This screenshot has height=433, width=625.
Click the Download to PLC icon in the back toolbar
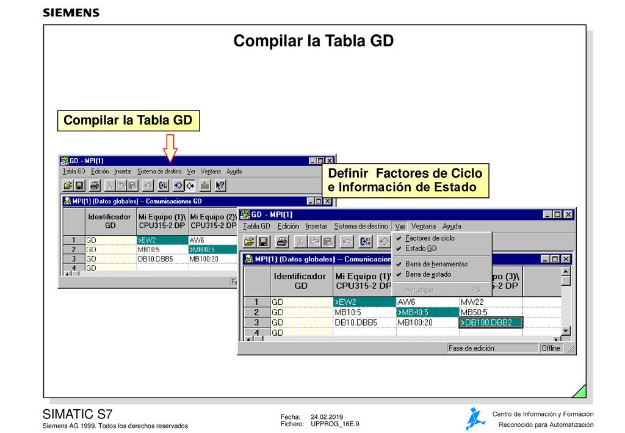click(x=205, y=186)
